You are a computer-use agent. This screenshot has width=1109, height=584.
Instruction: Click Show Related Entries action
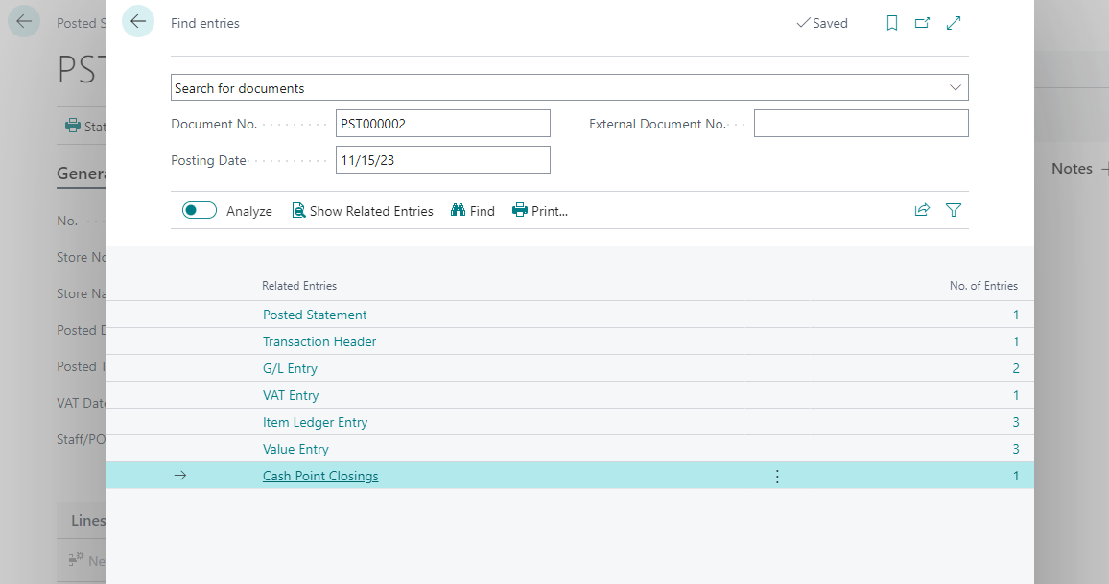pyautogui.click(x=363, y=211)
